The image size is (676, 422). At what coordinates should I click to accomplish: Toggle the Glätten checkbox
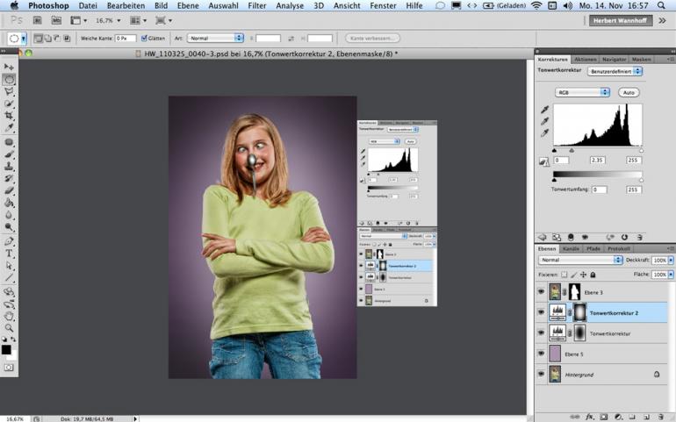(x=144, y=38)
